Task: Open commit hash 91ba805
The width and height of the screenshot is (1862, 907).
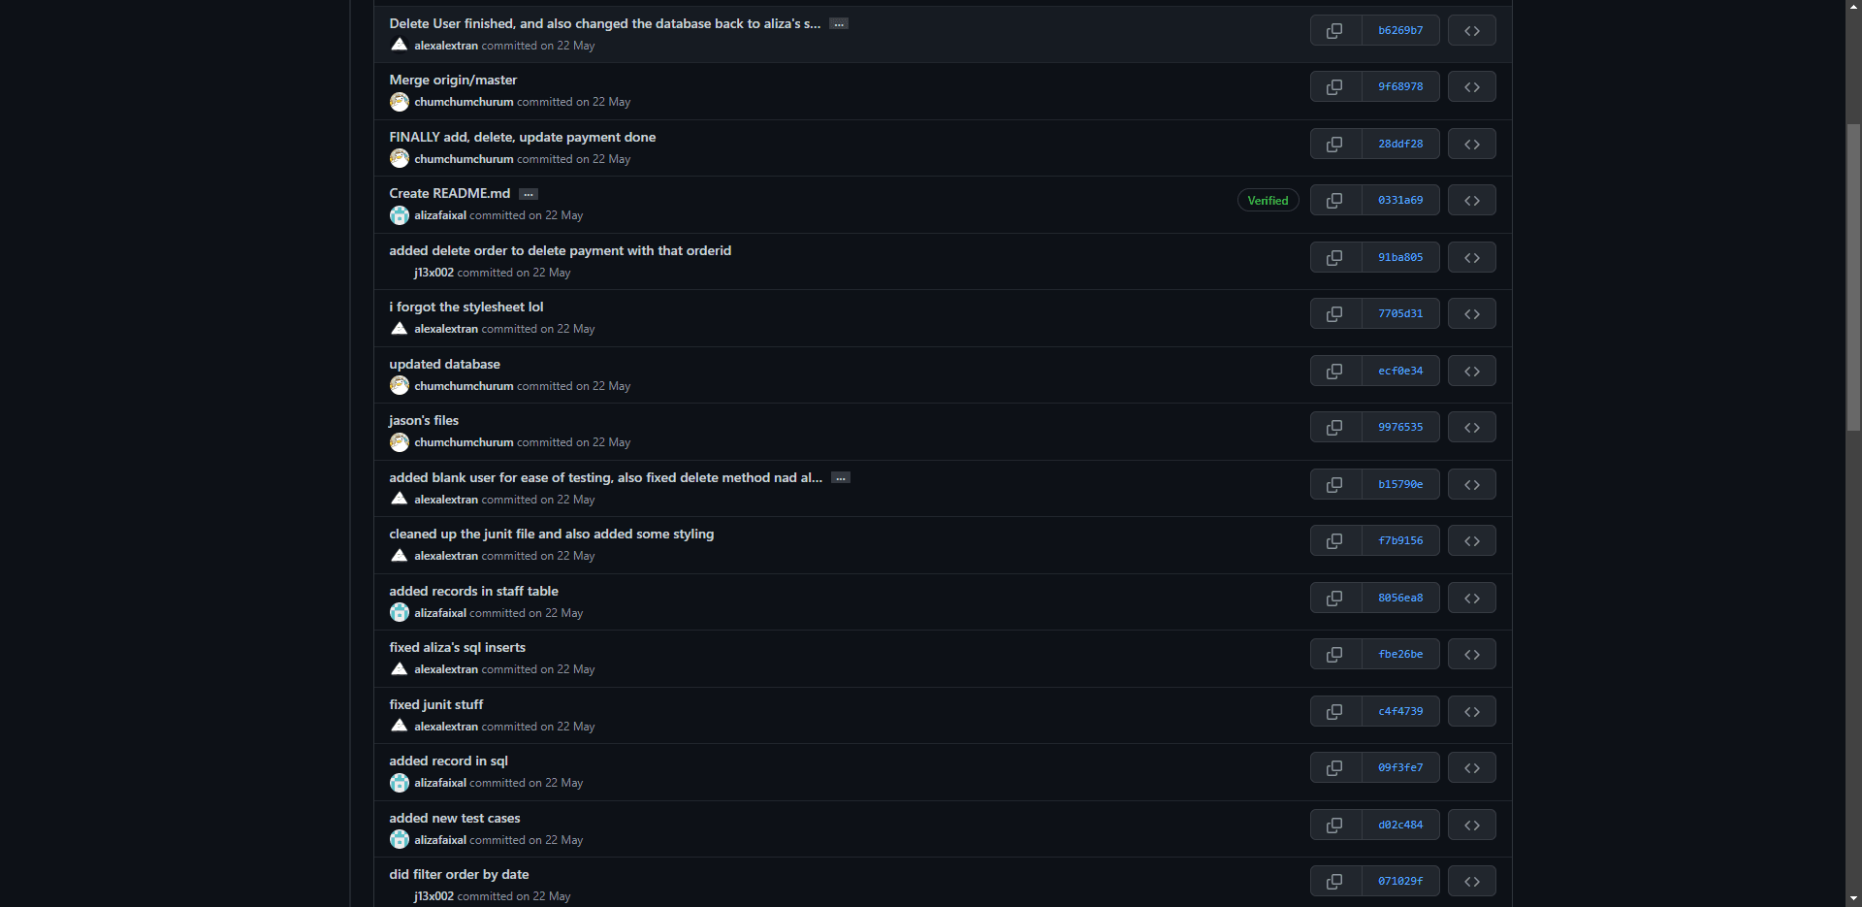Action: [1400, 258]
